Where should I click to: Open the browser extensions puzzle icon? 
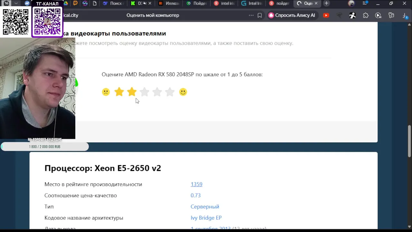point(366,15)
